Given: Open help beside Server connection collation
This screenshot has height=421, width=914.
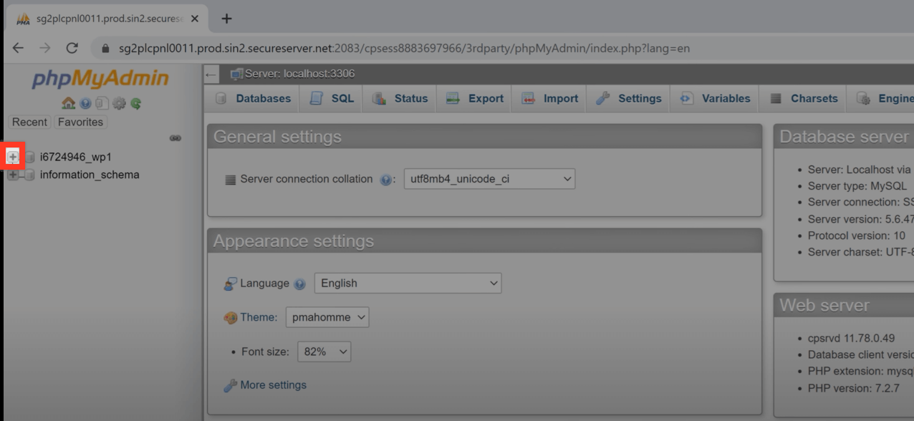Looking at the screenshot, I should [385, 180].
